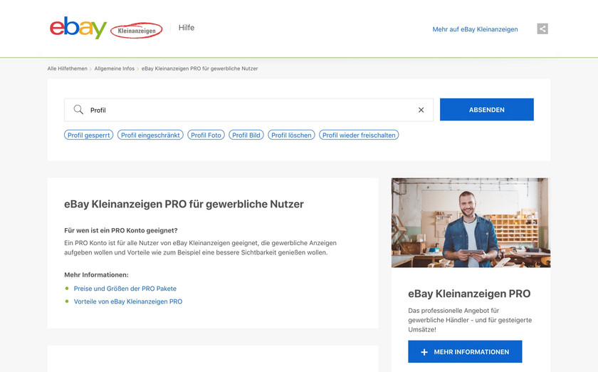This screenshot has height=372, width=598.
Task: Pick the Profil Foto suggestion
Action: point(206,135)
